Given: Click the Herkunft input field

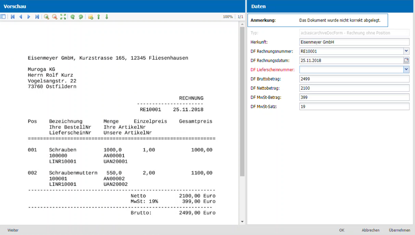Looking at the screenshot, I should (354, 42).
